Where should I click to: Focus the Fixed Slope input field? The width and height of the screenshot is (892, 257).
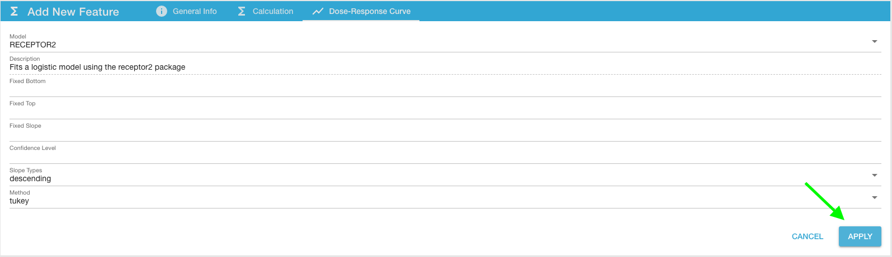pos(445,134)
